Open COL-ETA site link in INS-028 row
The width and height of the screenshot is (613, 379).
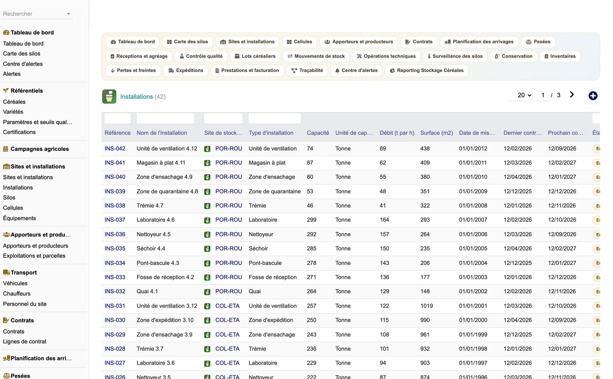[227, 349]
